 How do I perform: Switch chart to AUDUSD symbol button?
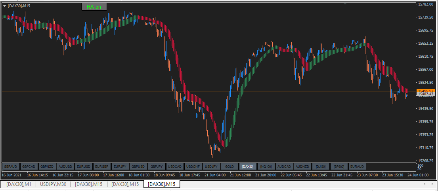[66, 167]
